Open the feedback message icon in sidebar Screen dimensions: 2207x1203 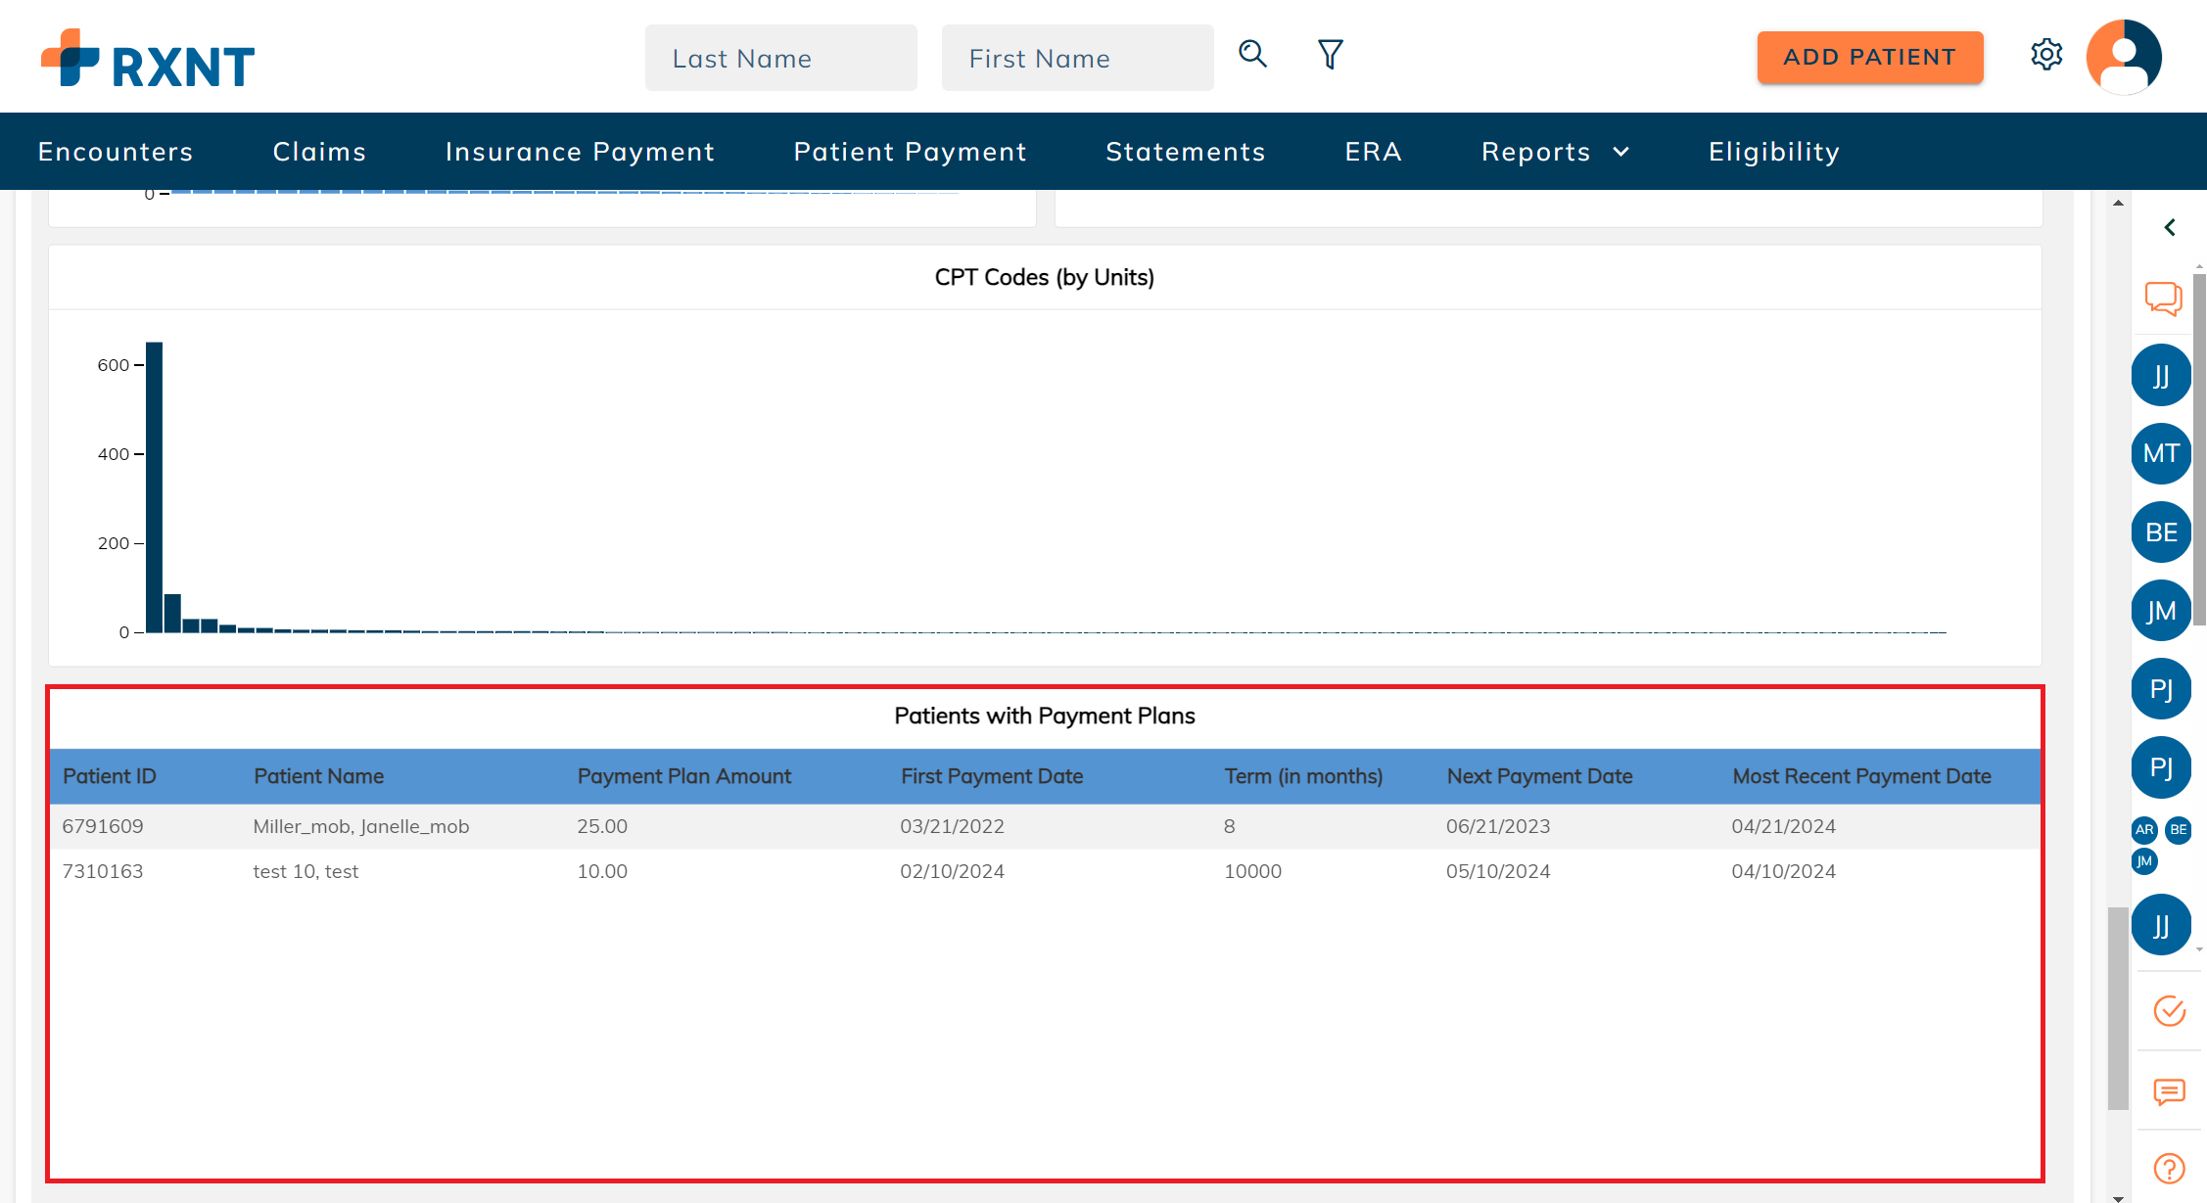[2169, 1091]
